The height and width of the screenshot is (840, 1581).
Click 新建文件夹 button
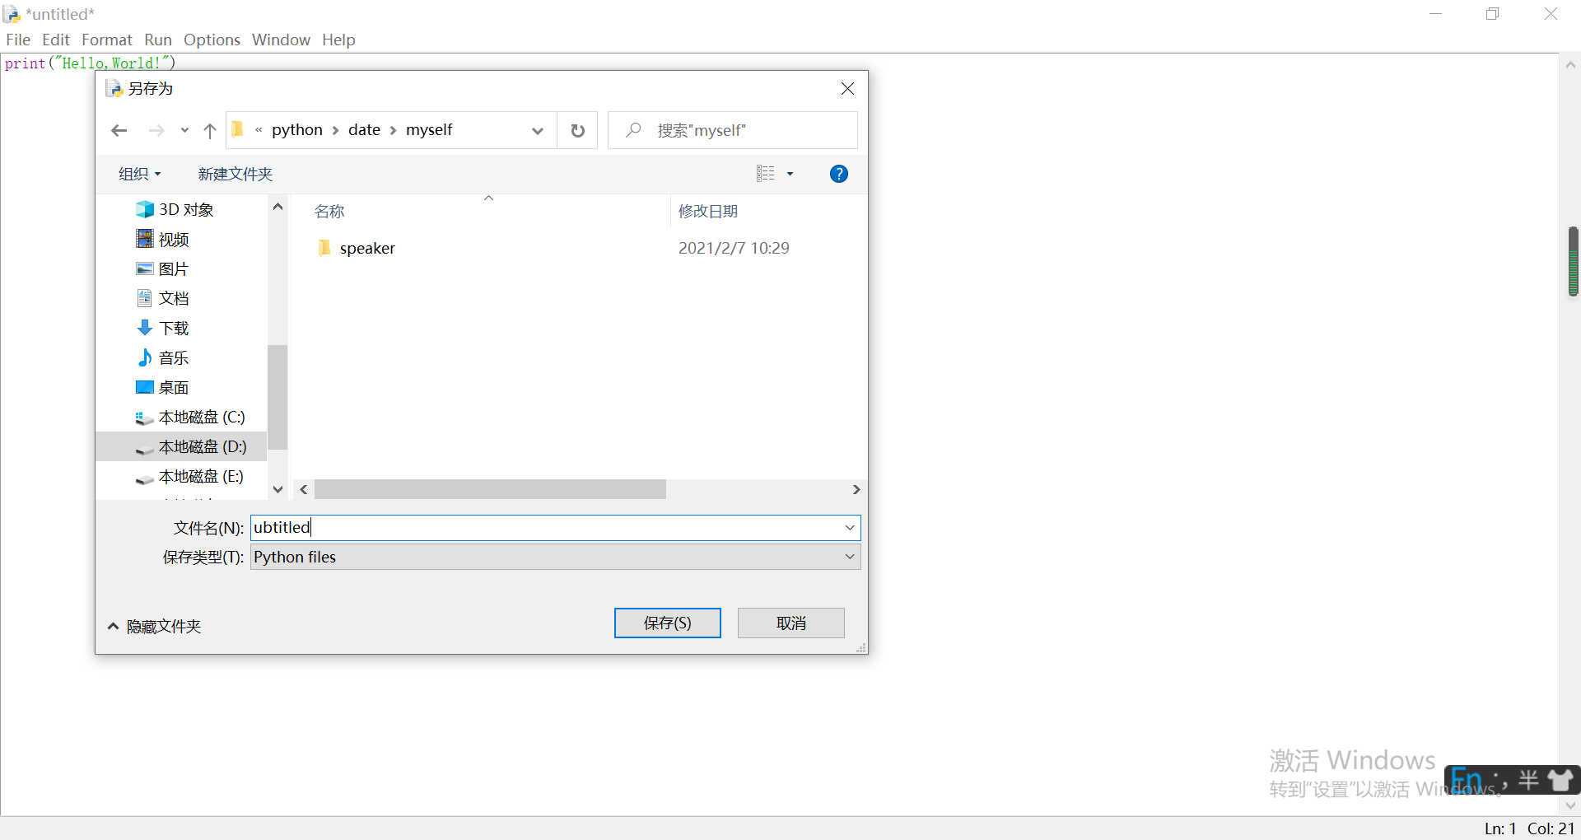(236, 174)
